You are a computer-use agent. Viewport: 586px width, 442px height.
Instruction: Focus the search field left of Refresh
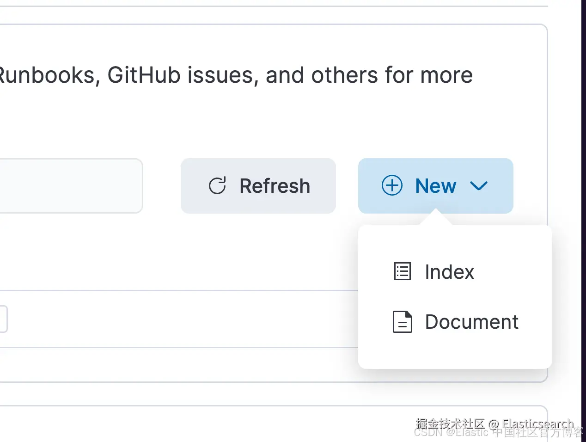coord(69,186)
